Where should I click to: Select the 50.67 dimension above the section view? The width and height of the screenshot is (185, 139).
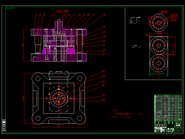pyautogui.click(x=60, y=11)
